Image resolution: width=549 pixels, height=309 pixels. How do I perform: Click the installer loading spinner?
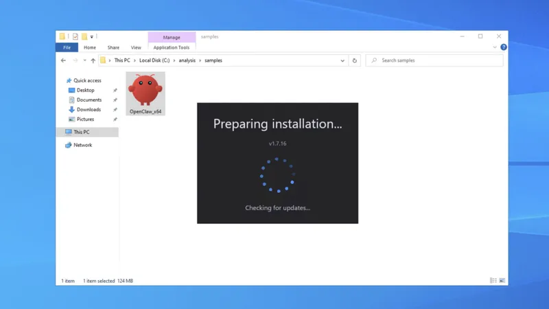[x=277, y=175]
